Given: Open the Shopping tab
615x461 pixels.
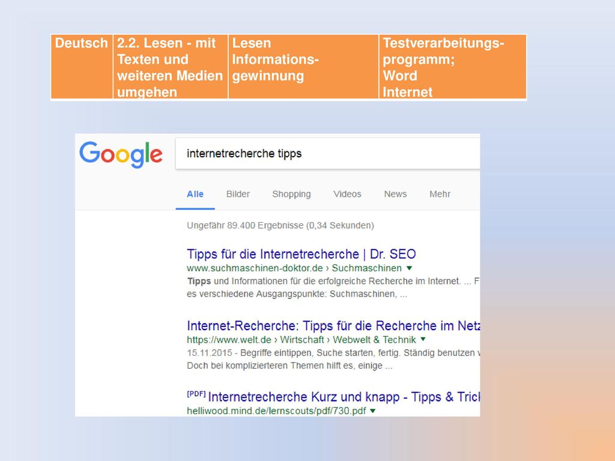Looking at the screenshot, I should pos(291,194).
